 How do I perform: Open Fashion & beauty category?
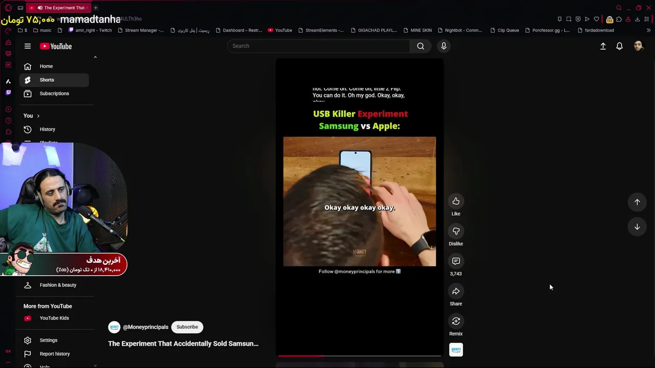pos(54,285)
